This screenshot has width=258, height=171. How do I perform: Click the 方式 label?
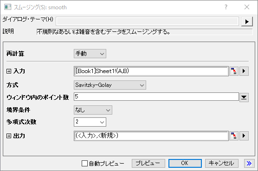(13, 85)
